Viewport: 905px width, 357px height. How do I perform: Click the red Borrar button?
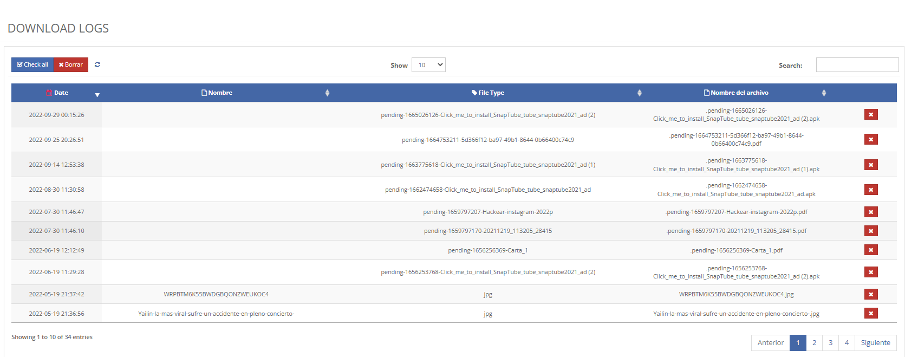point(71,64)
